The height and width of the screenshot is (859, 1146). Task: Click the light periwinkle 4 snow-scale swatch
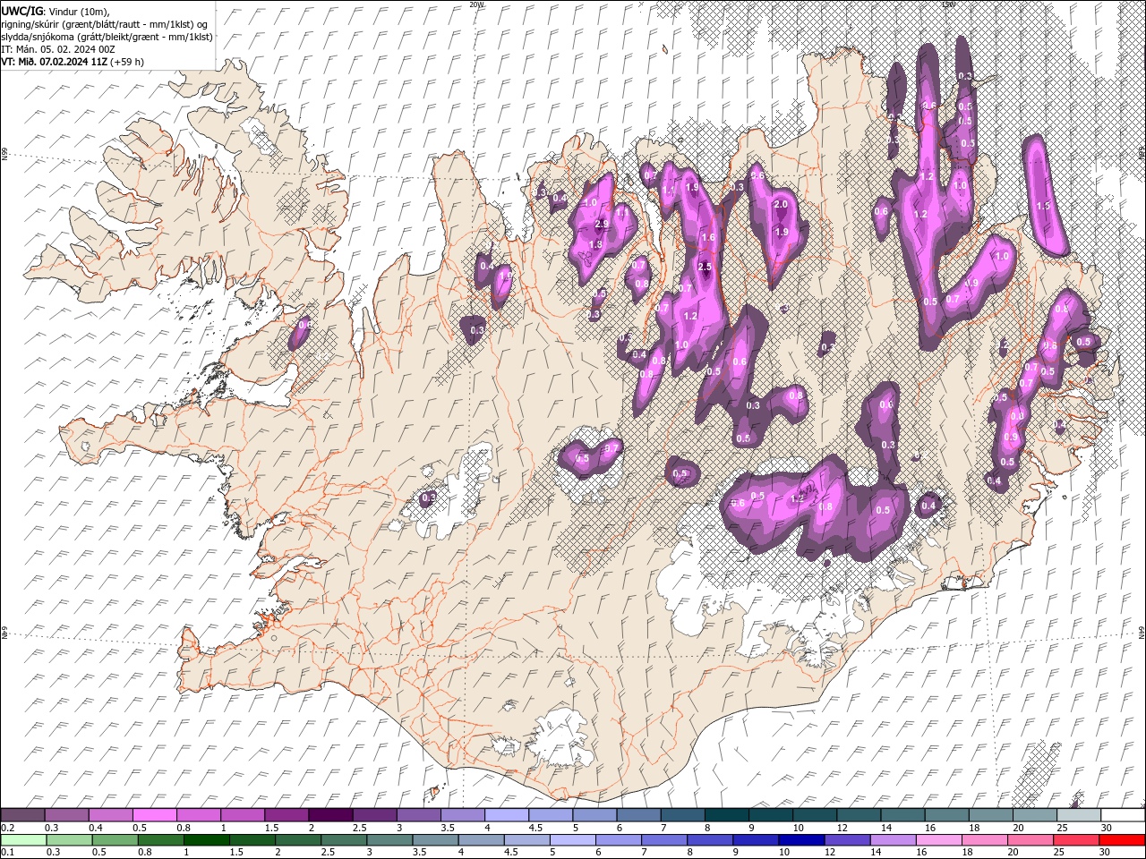pyautogui.click(x=507, y=815)
